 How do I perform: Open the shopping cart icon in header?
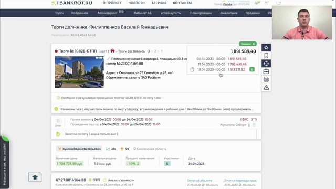pos(266,3)
